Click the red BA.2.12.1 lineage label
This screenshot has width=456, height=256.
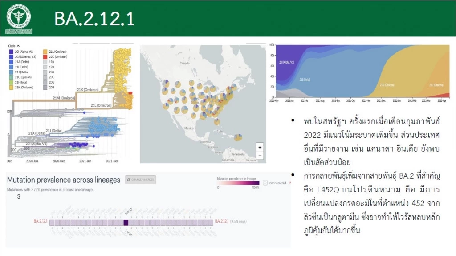(40, 221)
